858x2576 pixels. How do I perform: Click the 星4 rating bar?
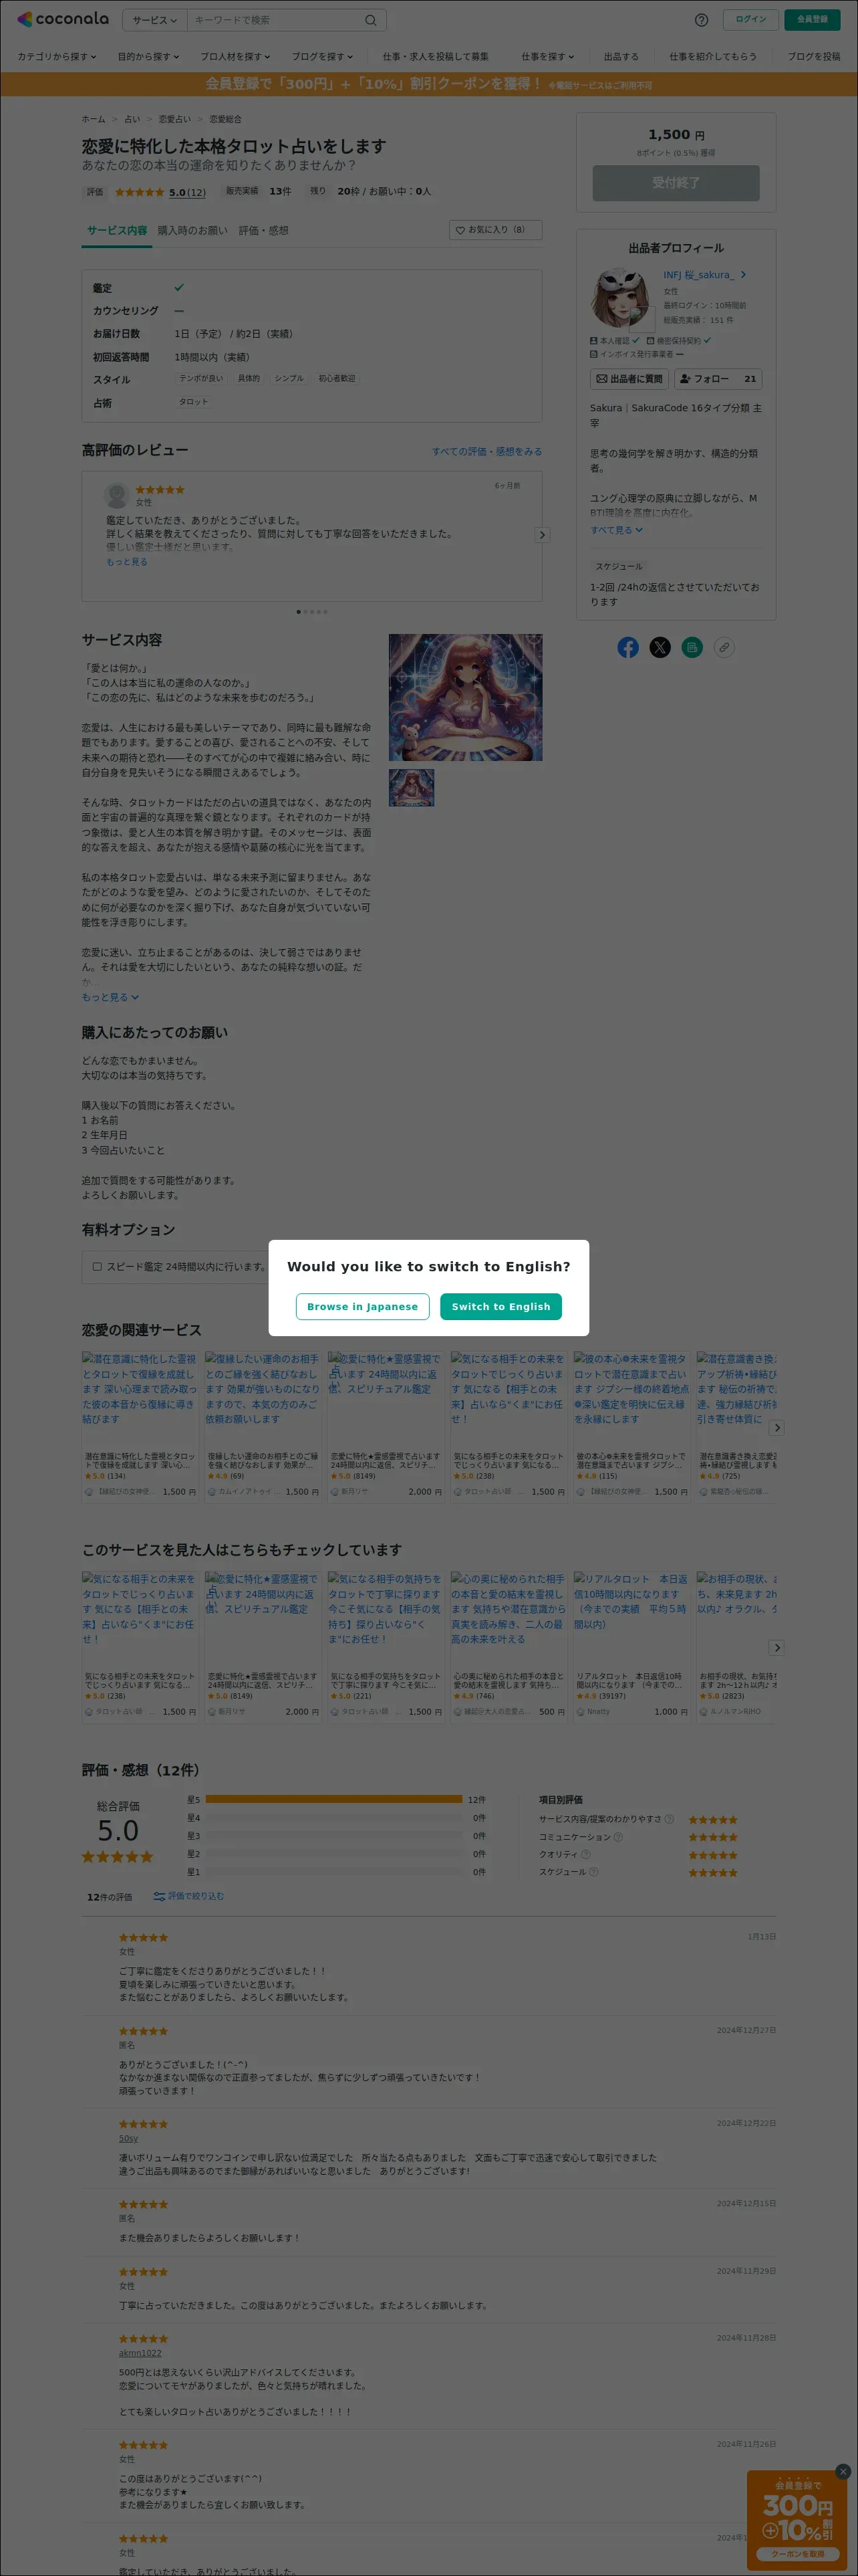[335, 1818]
